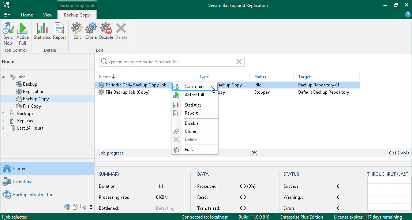Click the Edit ribbon icon
Screen dimensions: 412x220
click(x=77, y=31)
